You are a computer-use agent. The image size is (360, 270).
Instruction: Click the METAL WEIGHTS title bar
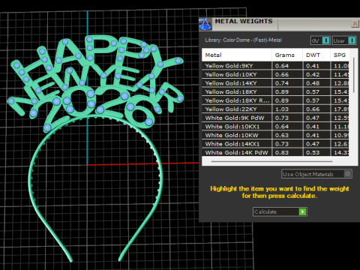(x=280, y=24)
